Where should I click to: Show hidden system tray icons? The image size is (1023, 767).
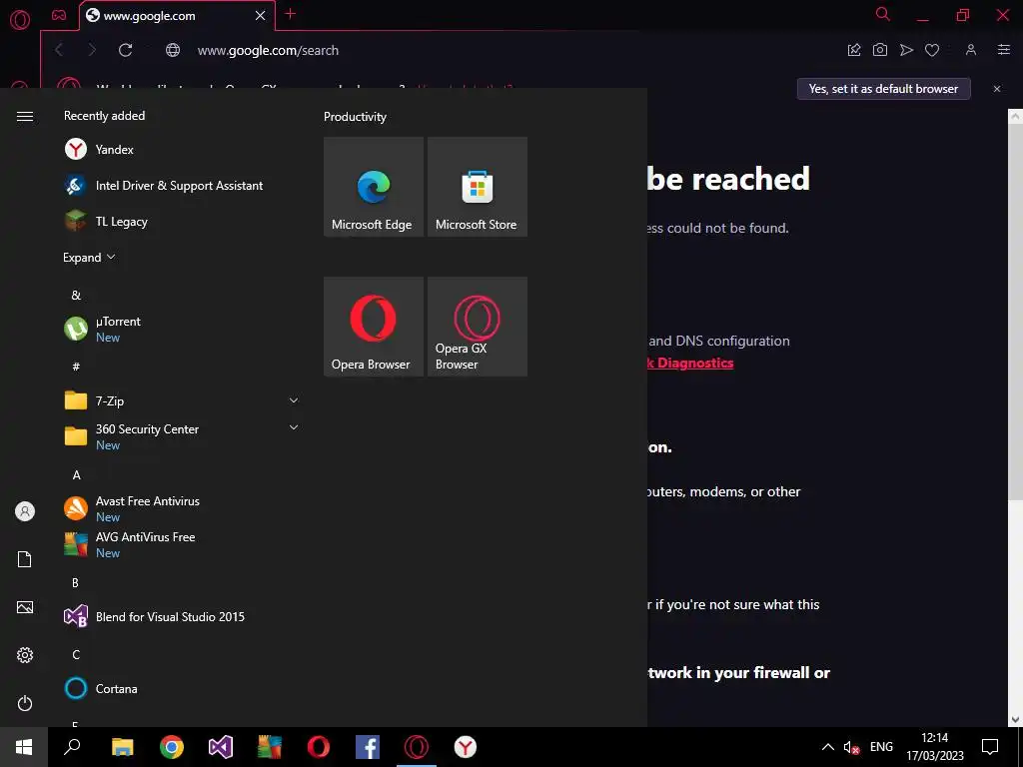[827, 747]
